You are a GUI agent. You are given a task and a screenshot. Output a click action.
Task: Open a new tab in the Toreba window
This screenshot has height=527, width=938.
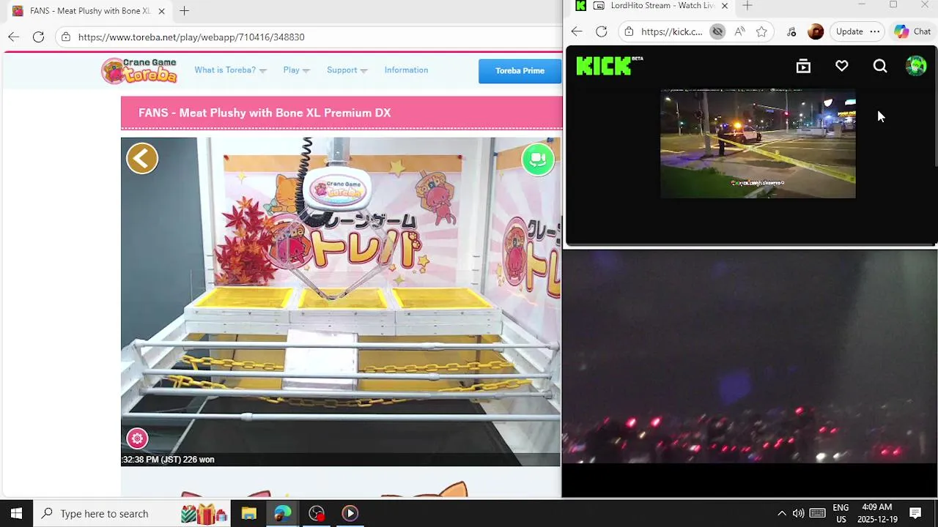[185, 11]
